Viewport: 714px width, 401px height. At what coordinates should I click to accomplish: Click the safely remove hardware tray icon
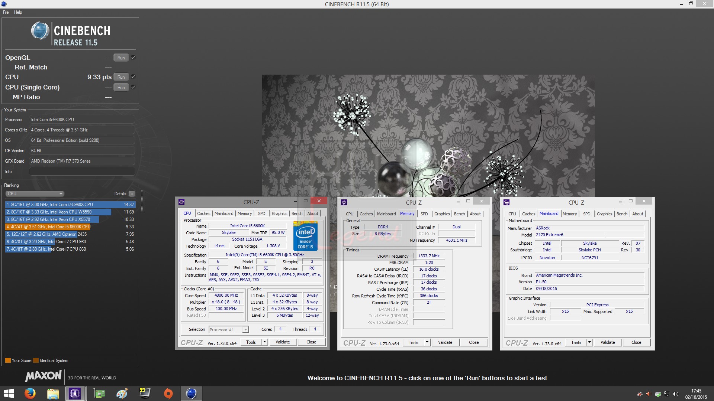pos(657,394)
